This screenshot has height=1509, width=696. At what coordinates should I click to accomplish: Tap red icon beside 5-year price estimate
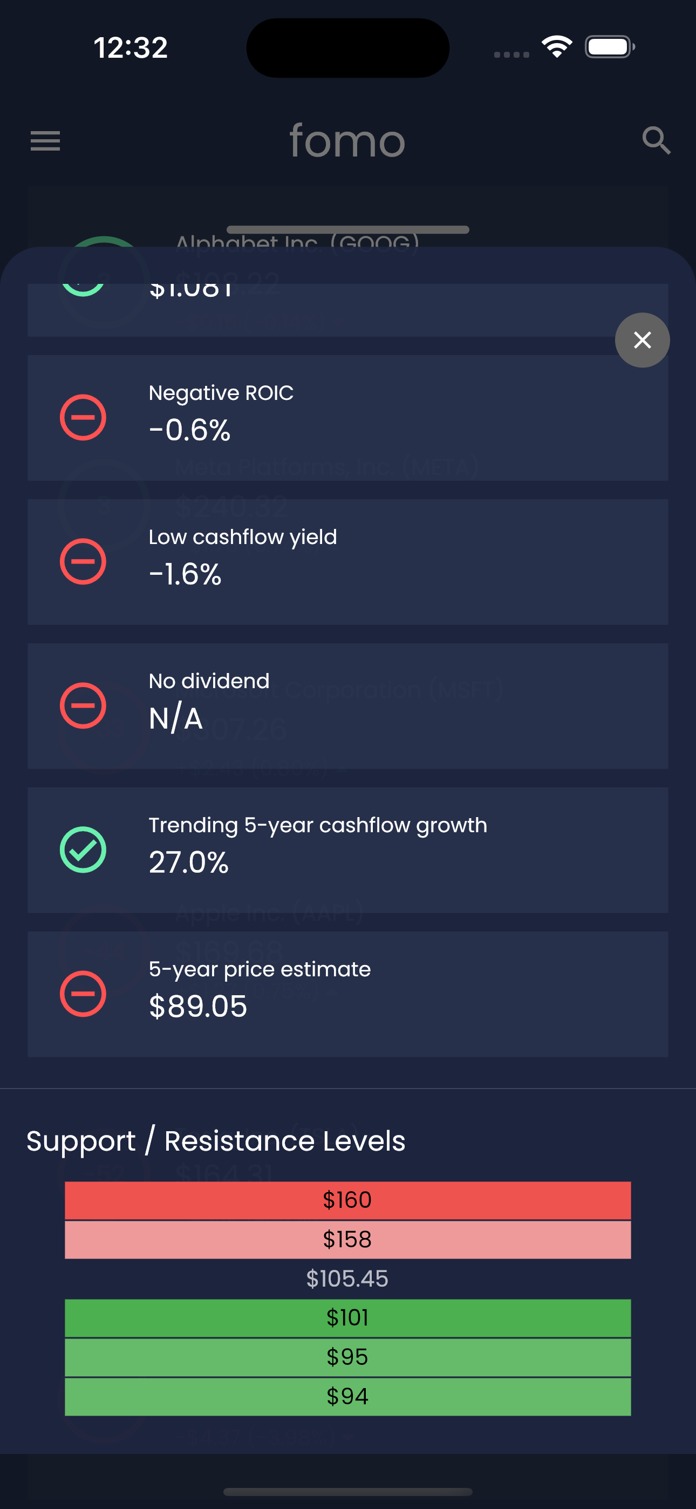[83, 994]
